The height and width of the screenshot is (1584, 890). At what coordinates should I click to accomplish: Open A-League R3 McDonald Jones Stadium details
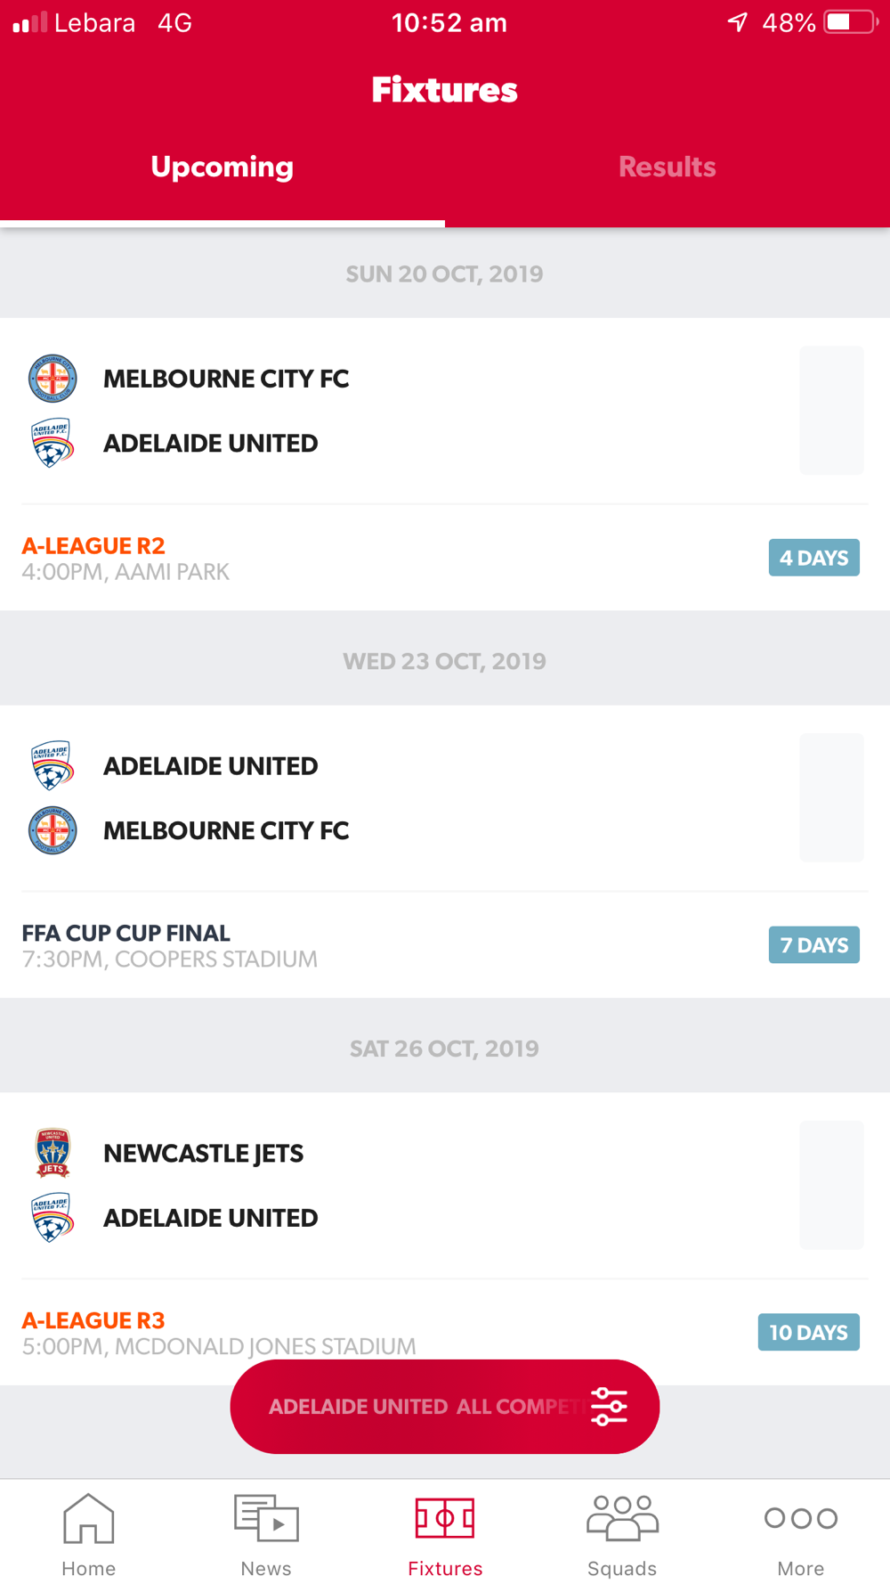tap(219, 1334)
